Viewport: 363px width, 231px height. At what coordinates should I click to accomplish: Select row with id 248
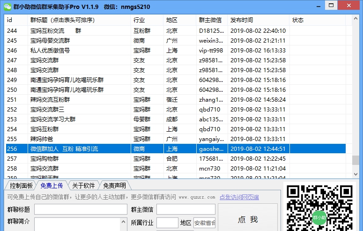click(x=176, y=70)
